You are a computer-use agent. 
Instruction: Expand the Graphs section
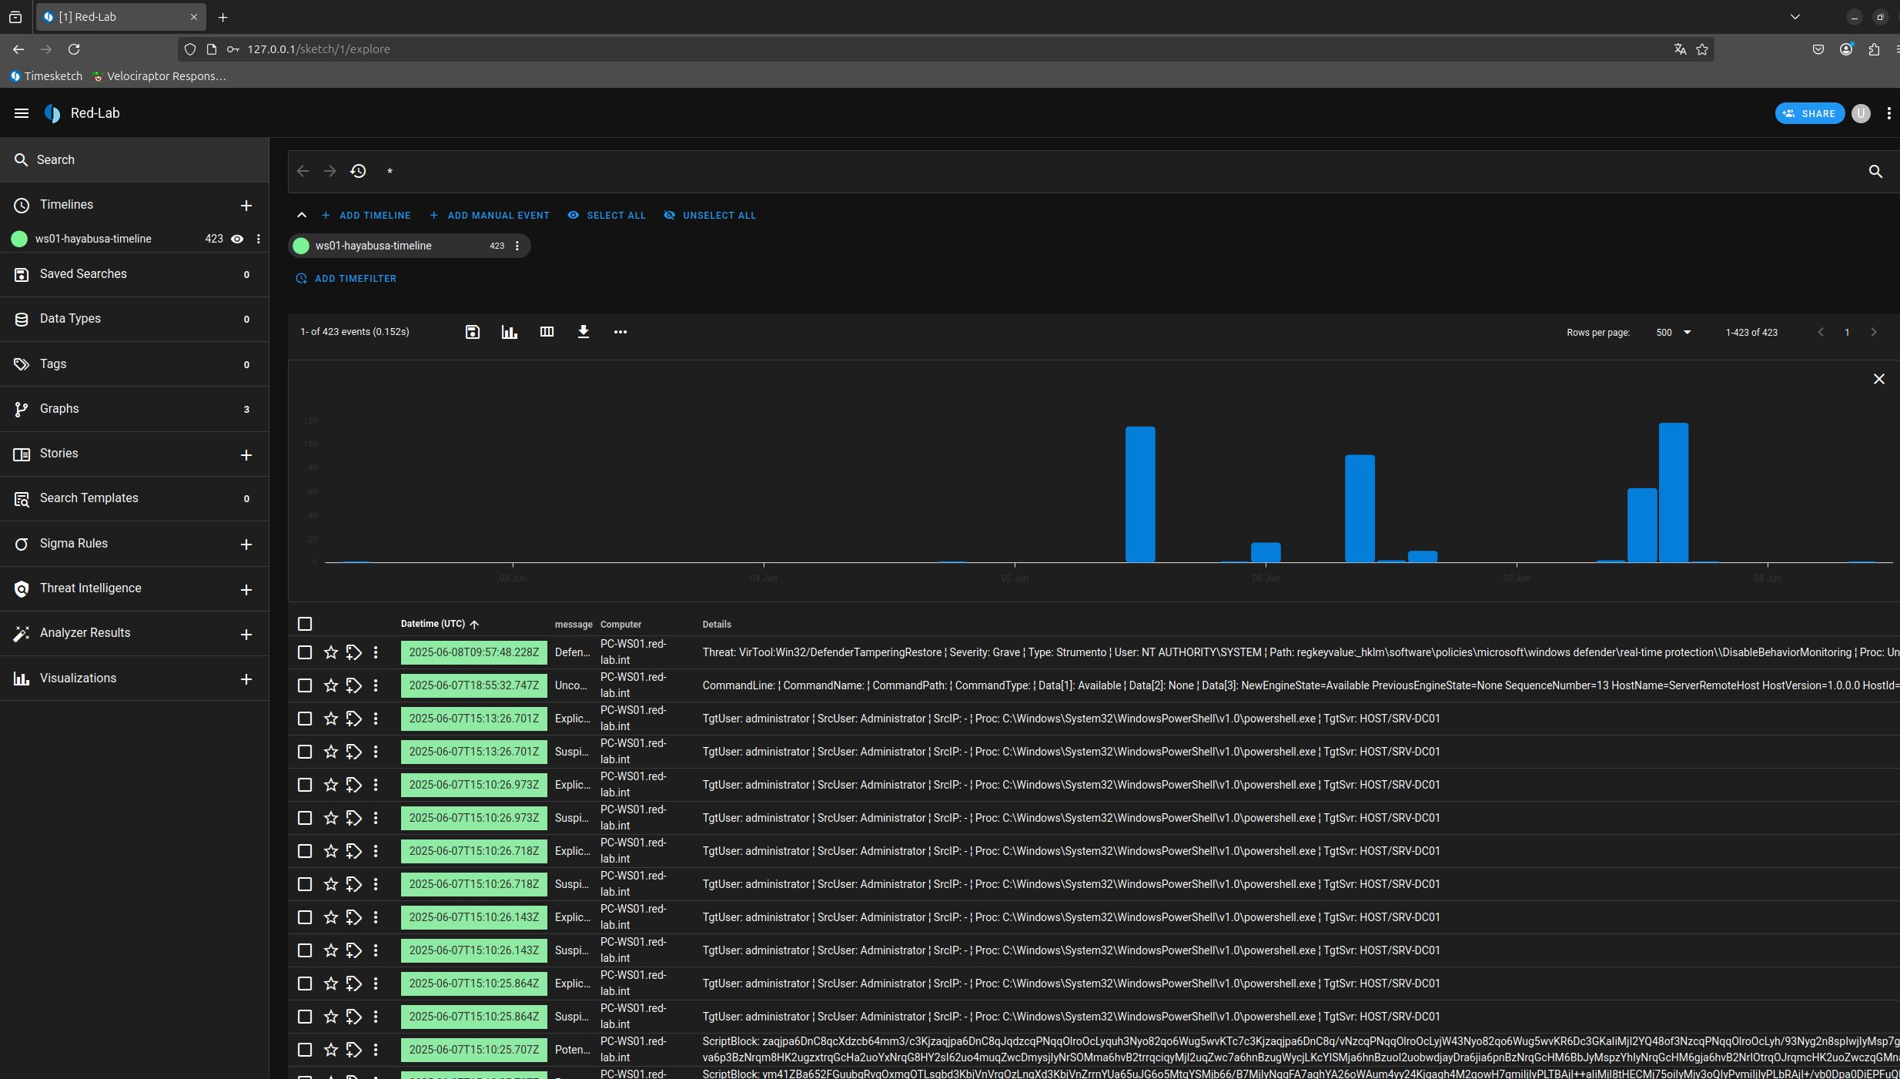point(134,409)
